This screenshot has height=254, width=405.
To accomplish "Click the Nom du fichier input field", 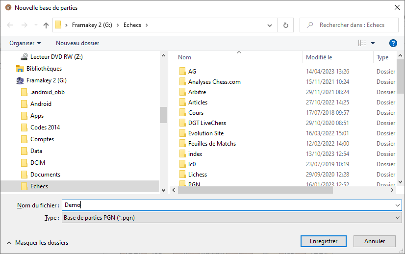I will (x=230, y=205).
